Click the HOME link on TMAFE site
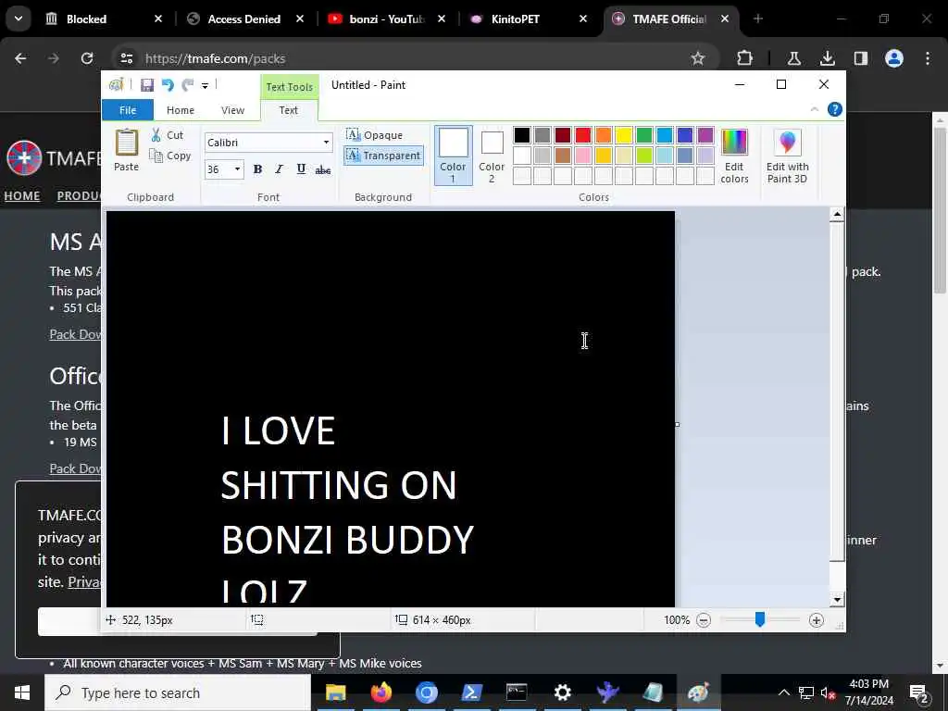The image size is (948, 711). point(22,196)
